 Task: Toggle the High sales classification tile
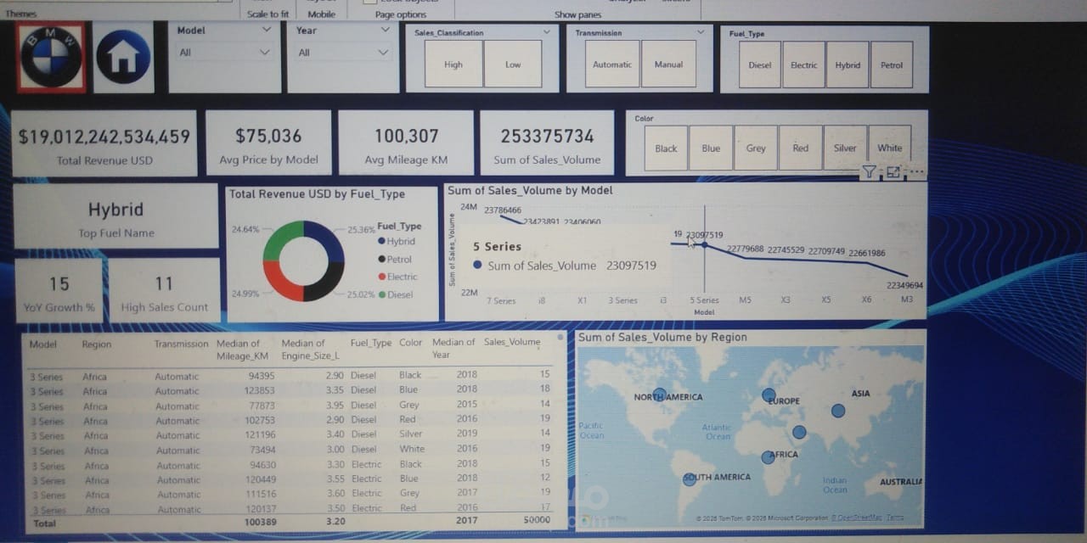click(x=453, y=64)
